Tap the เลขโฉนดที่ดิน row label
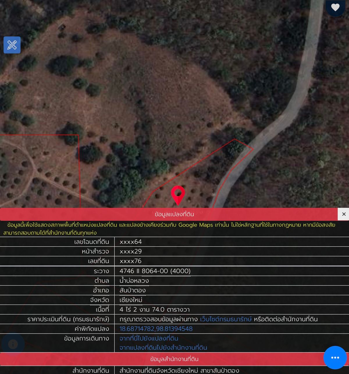The height and width of the screenshot is (374, 349). [92, 242]
